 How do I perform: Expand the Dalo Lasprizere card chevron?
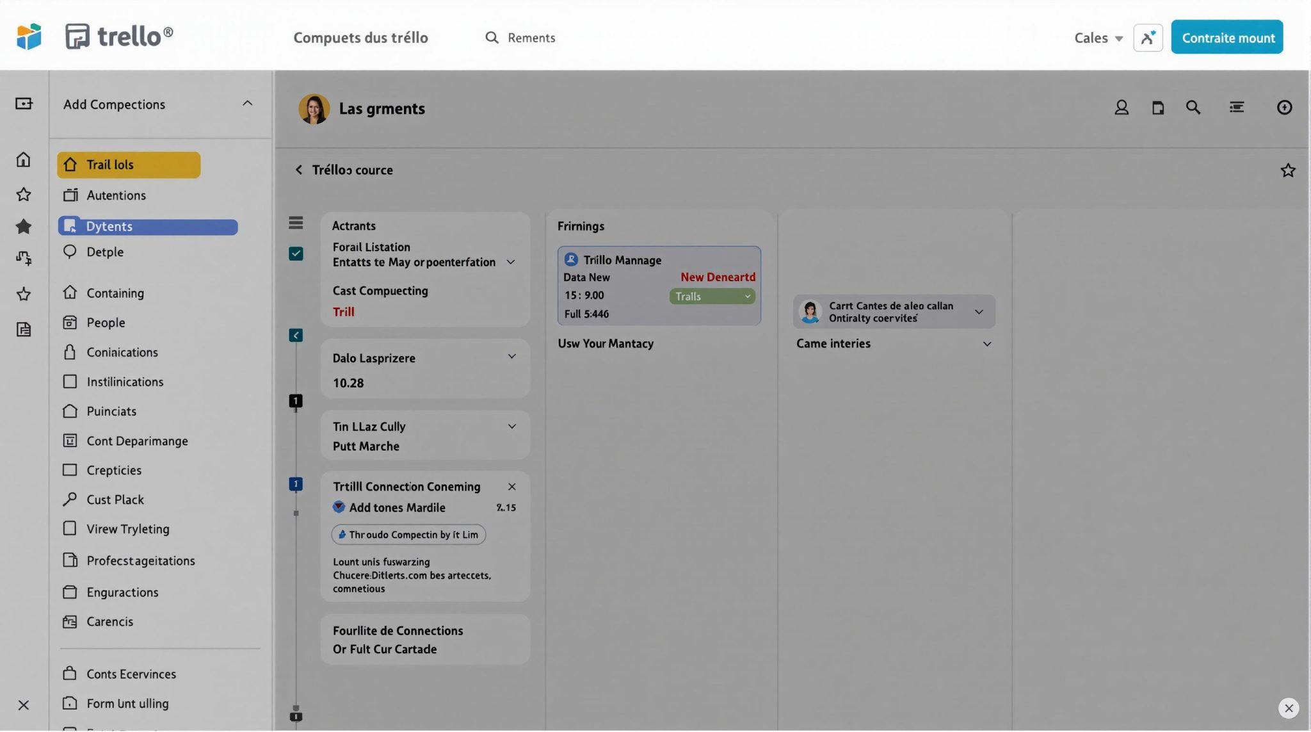pos(511,357)
